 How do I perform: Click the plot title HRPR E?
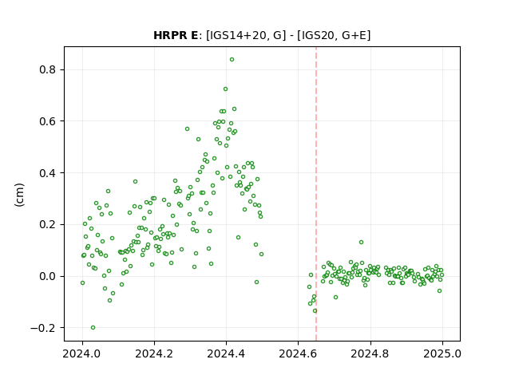(x=176, y=35)
